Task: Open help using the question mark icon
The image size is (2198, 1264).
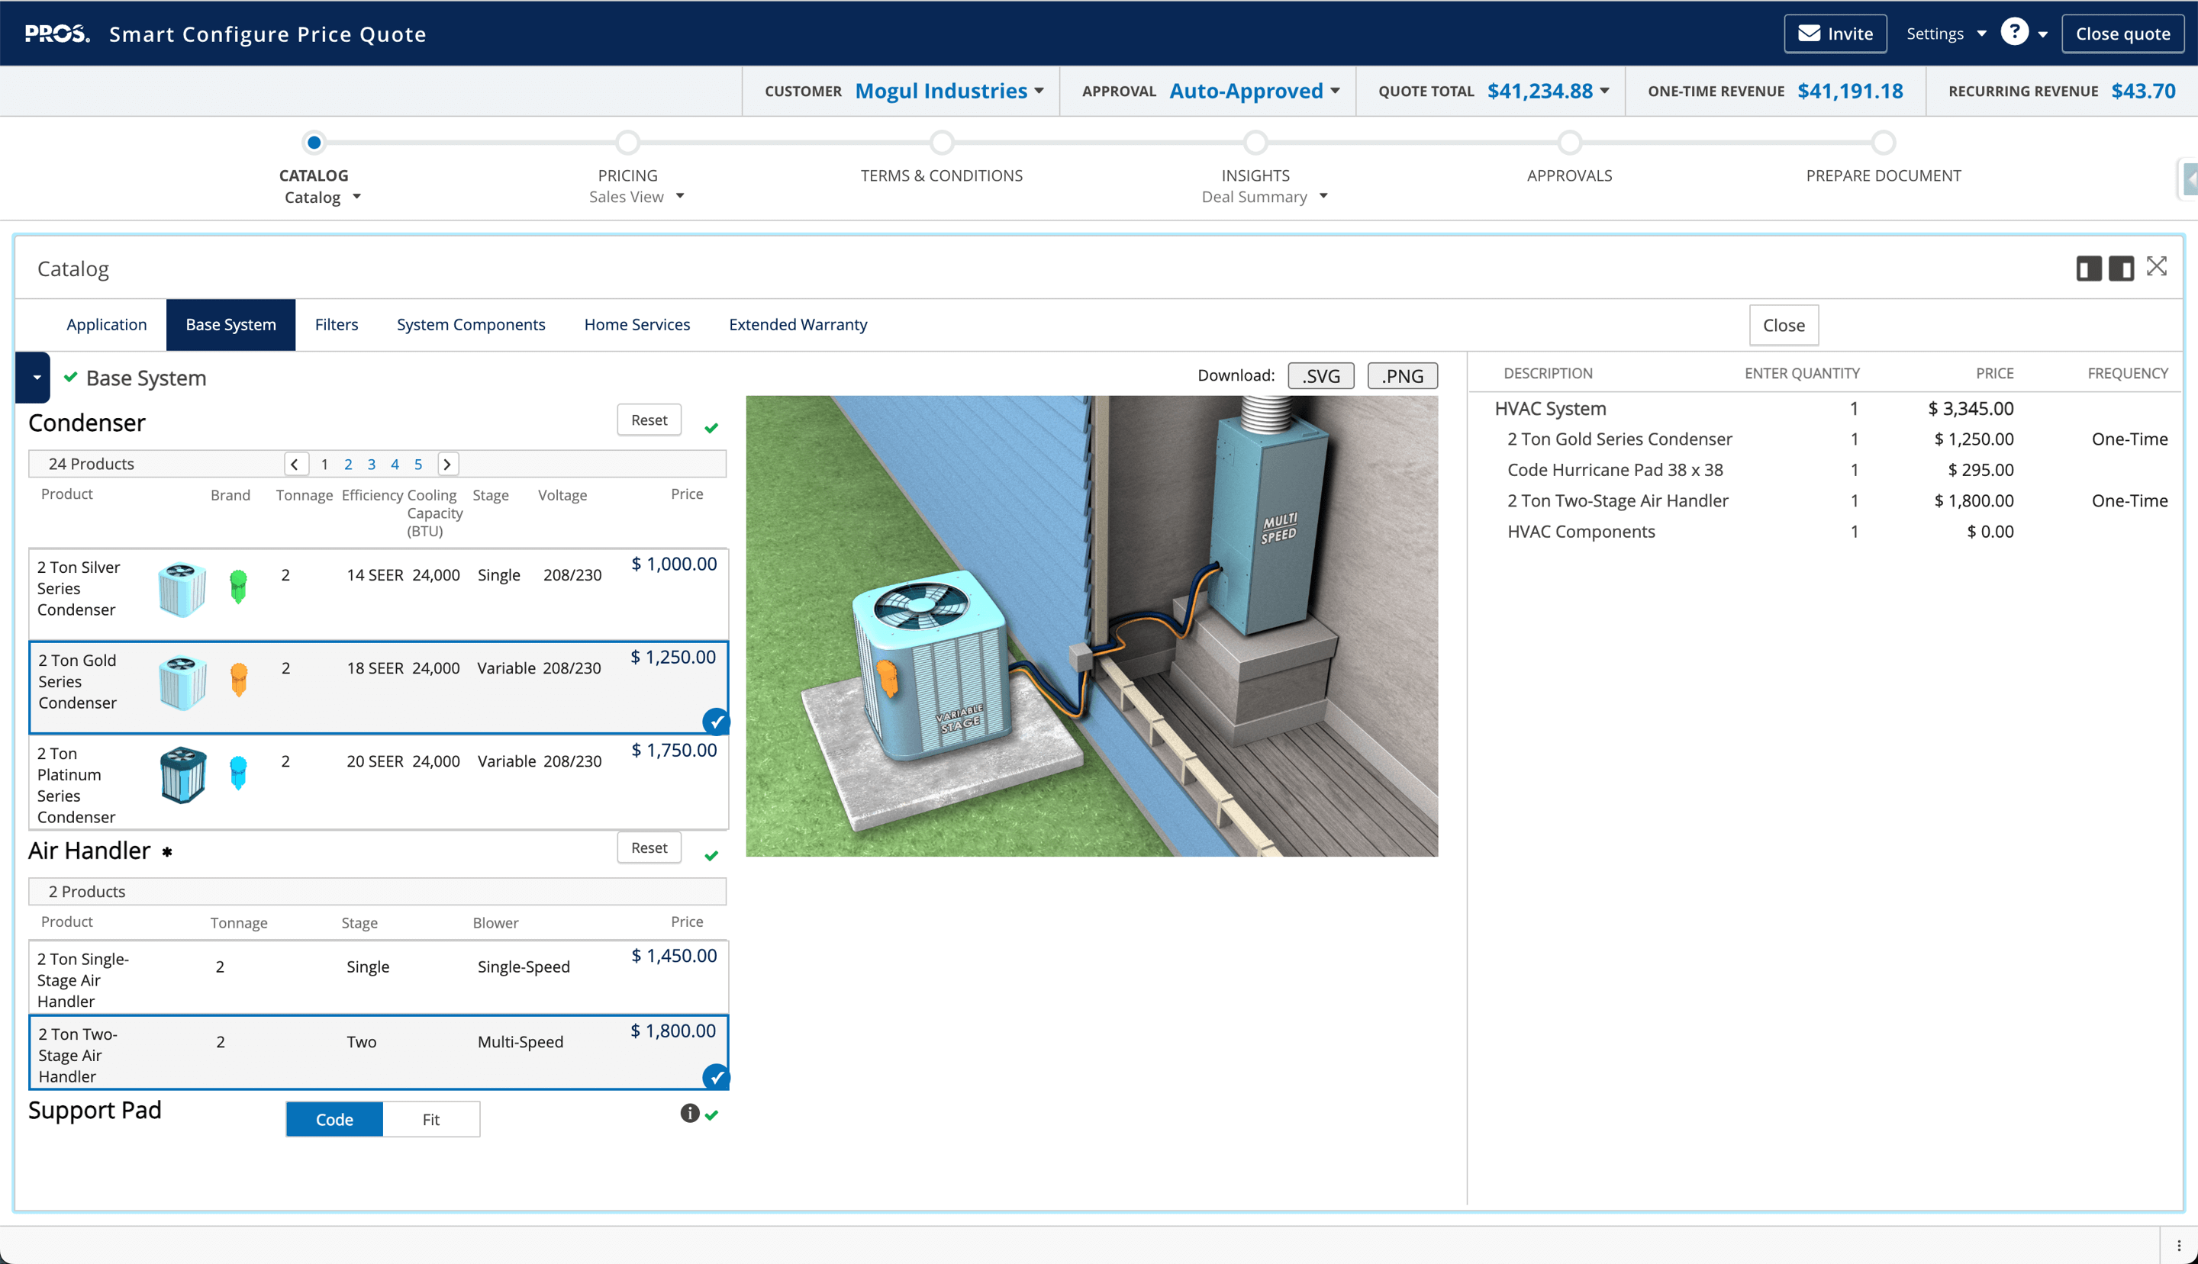Action: click(2013, 32)
